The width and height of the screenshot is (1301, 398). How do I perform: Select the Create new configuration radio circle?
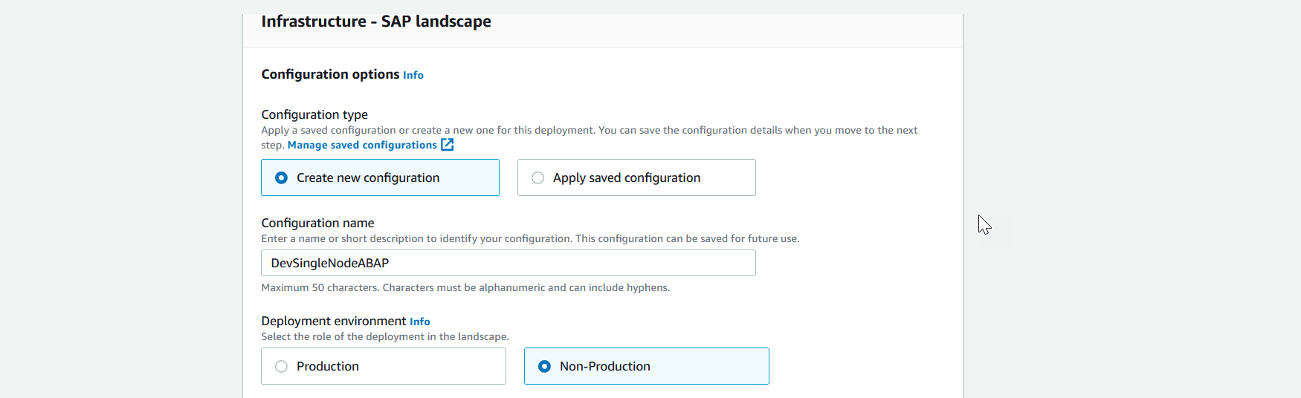coord(282,178)
